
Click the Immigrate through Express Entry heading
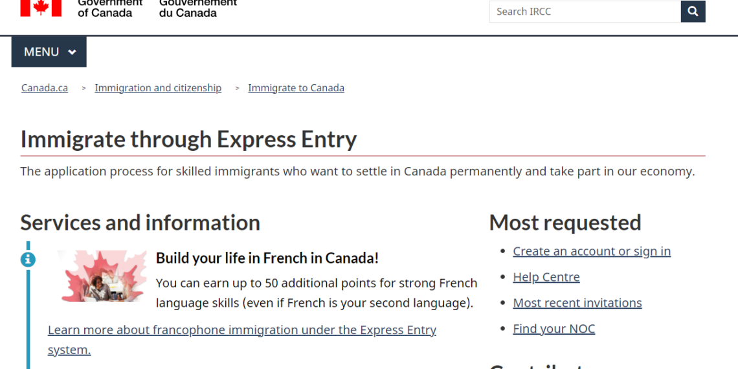[x=188, y=139]
